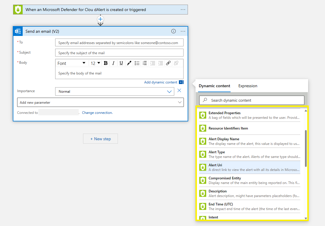Viewport: 325px width, 226px height.
Task: Expand the Importance dropdown set to Normal
Action: 169,91
